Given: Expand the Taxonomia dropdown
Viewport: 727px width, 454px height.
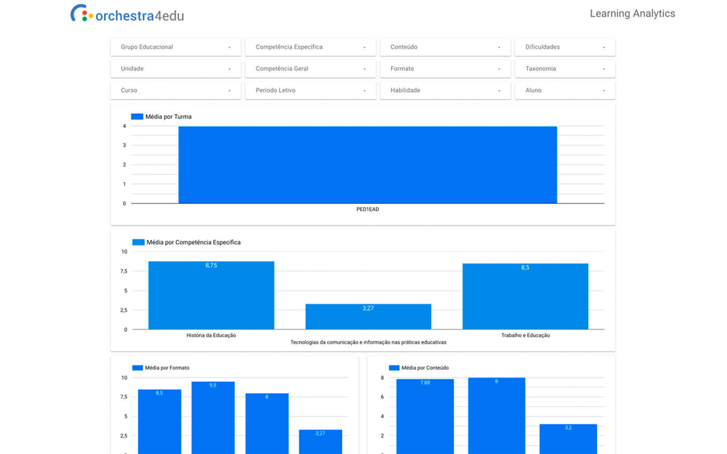Looking at the screenshot, I should 564,69.
